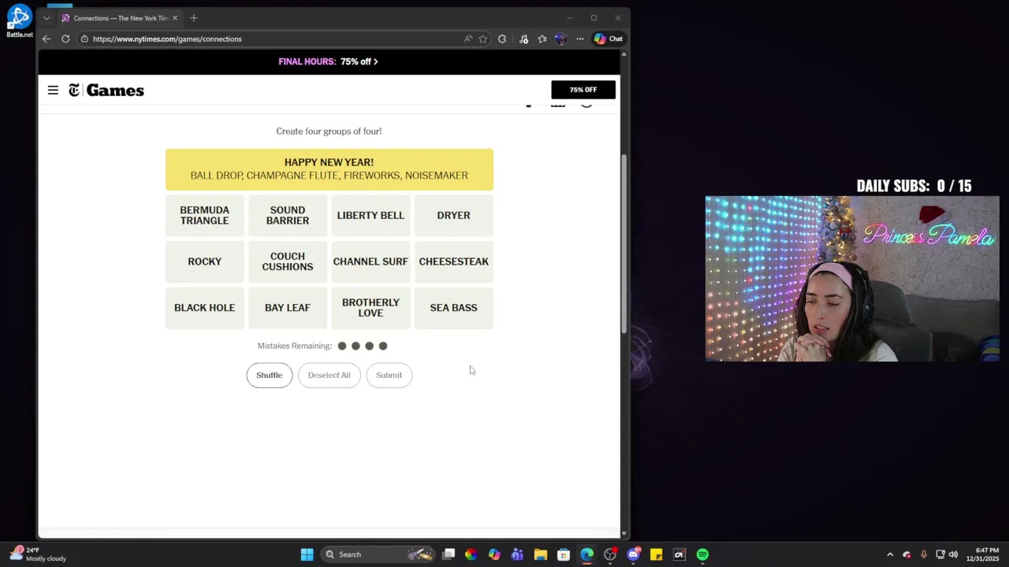
Task: Select the SOUND BARRIER tile
Action: coord(288,215)
